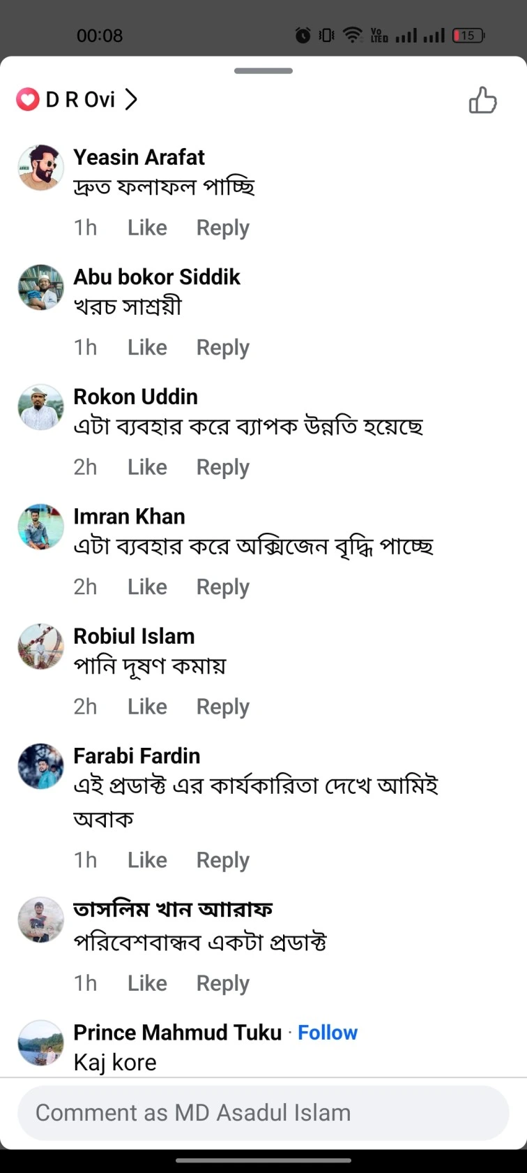The width and height of the screenshot is (527, 1173).
Task: Open Prince Mahmud Tuku's profile picture
Action: pos(40,1043)
